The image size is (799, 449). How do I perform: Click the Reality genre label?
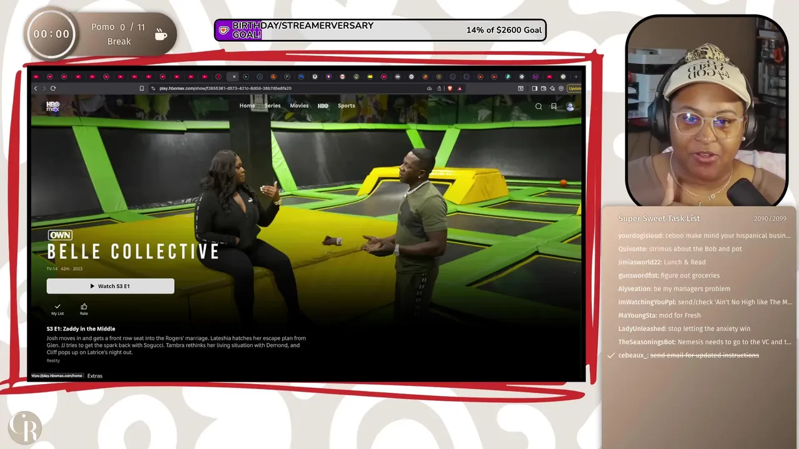pos(53,360)
